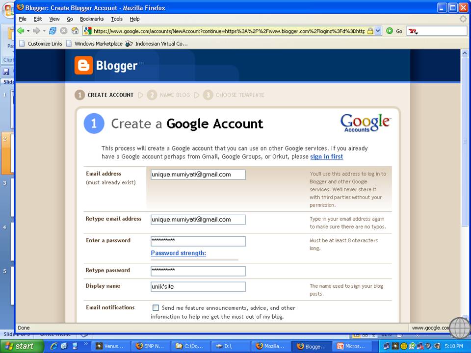This screenshot has width=471, height=353.
Task: Switch to the Mozilla... taskbar window
Action: (270, 346)
